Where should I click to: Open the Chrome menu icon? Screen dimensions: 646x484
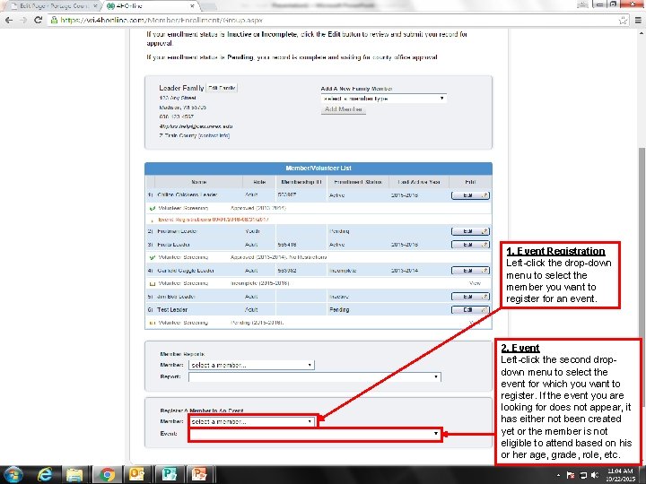point(638,20)
